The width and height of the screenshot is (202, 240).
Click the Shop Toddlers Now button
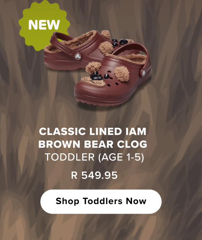click(101, 202)
